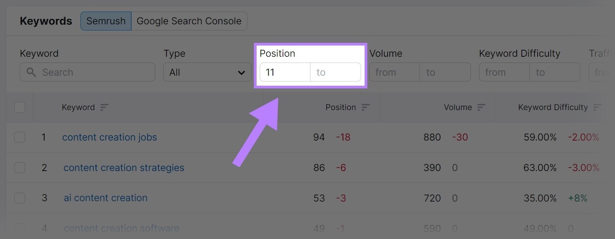
Task: Click the Keyword column sort icon
Action: tap(104, 107)
